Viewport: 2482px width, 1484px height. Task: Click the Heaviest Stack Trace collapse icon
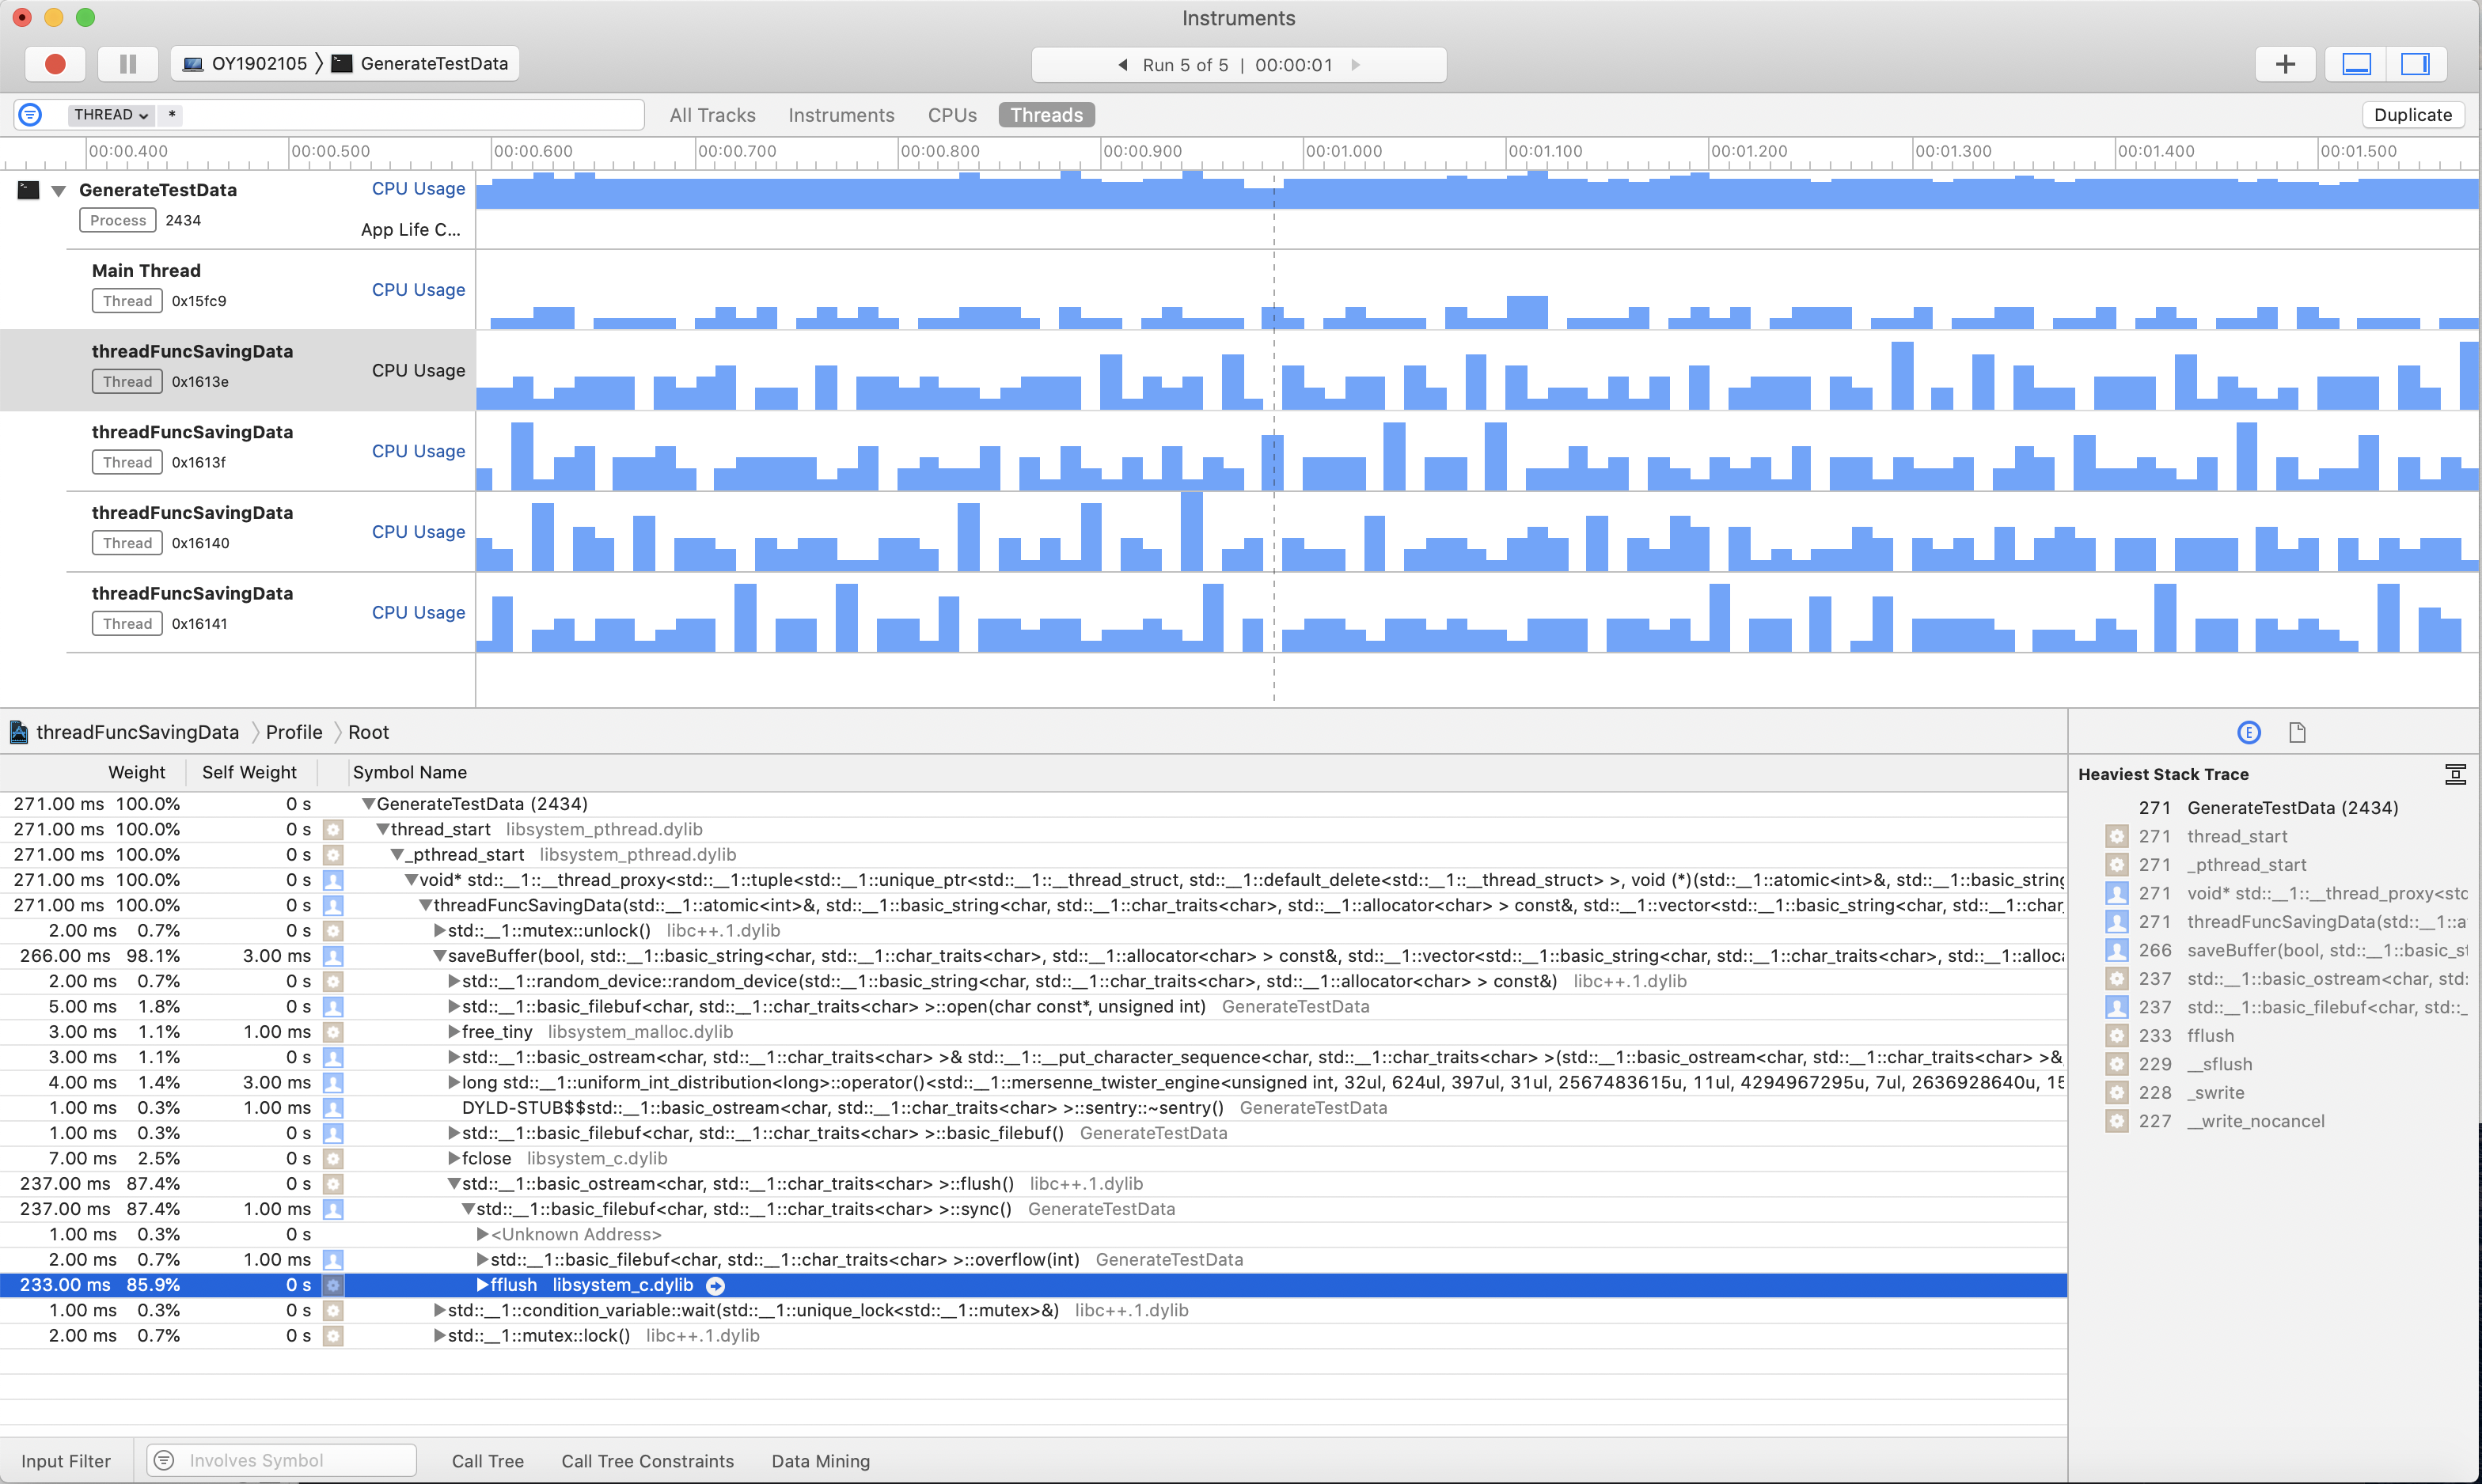[2455, 774]
